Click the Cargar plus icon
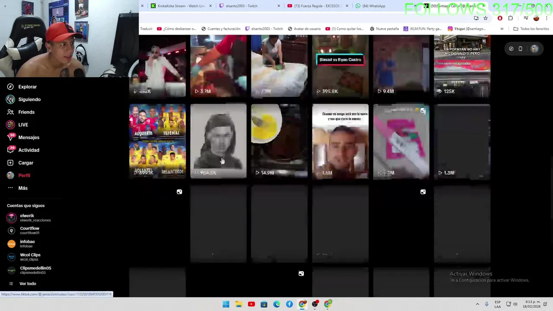The height and width of the screenshot is (311, 553). (x=10, y=163)
